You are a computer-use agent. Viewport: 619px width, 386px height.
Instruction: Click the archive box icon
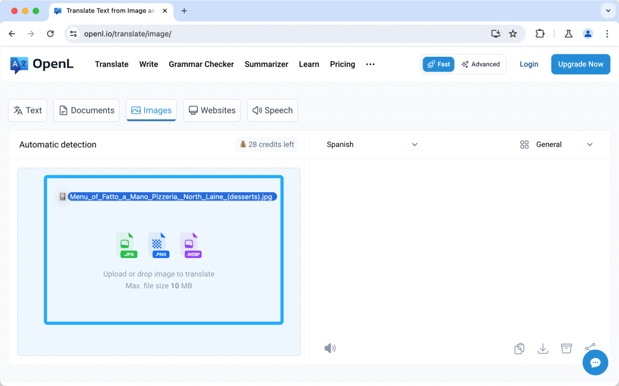pos(566,349)
